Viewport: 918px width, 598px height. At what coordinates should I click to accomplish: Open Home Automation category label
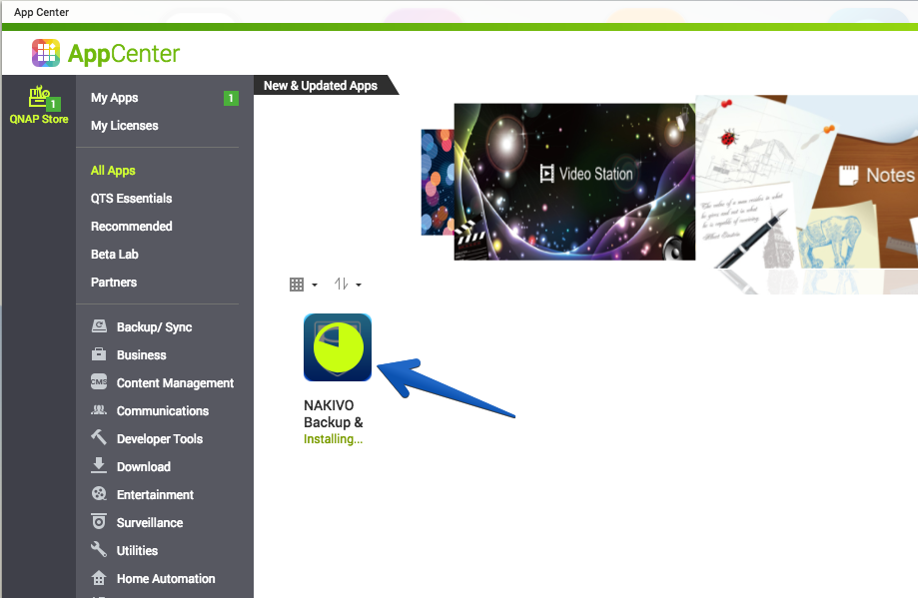coord(166,579)
